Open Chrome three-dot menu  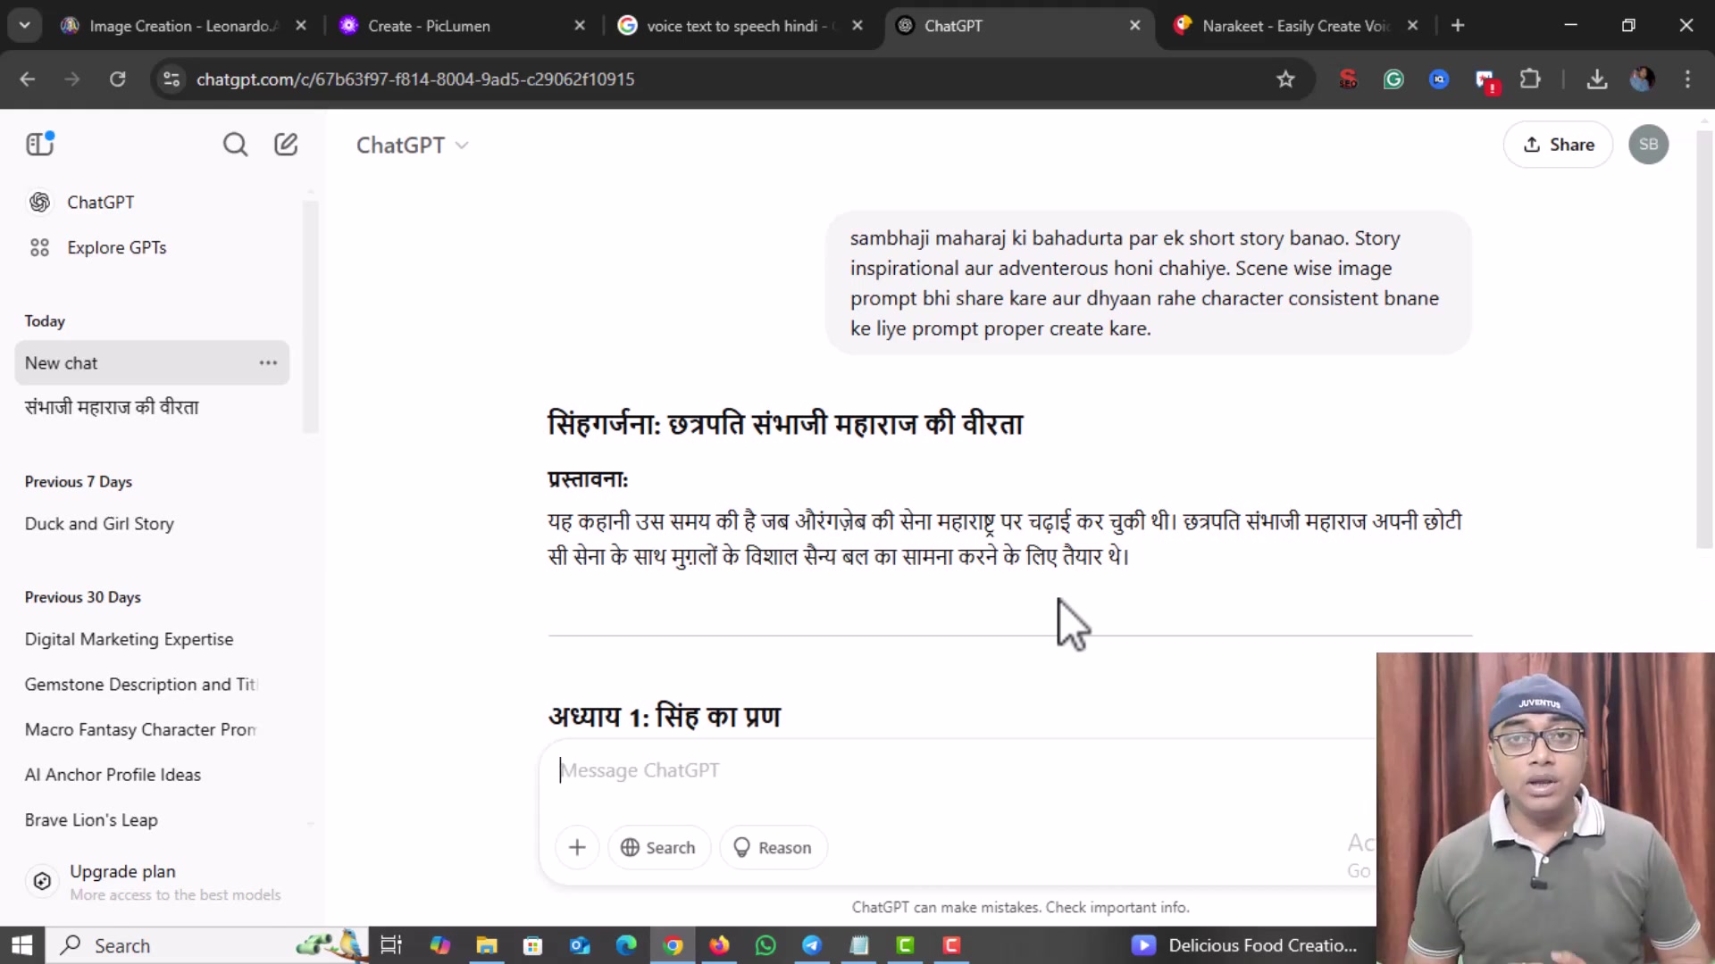click(1687, 79)
